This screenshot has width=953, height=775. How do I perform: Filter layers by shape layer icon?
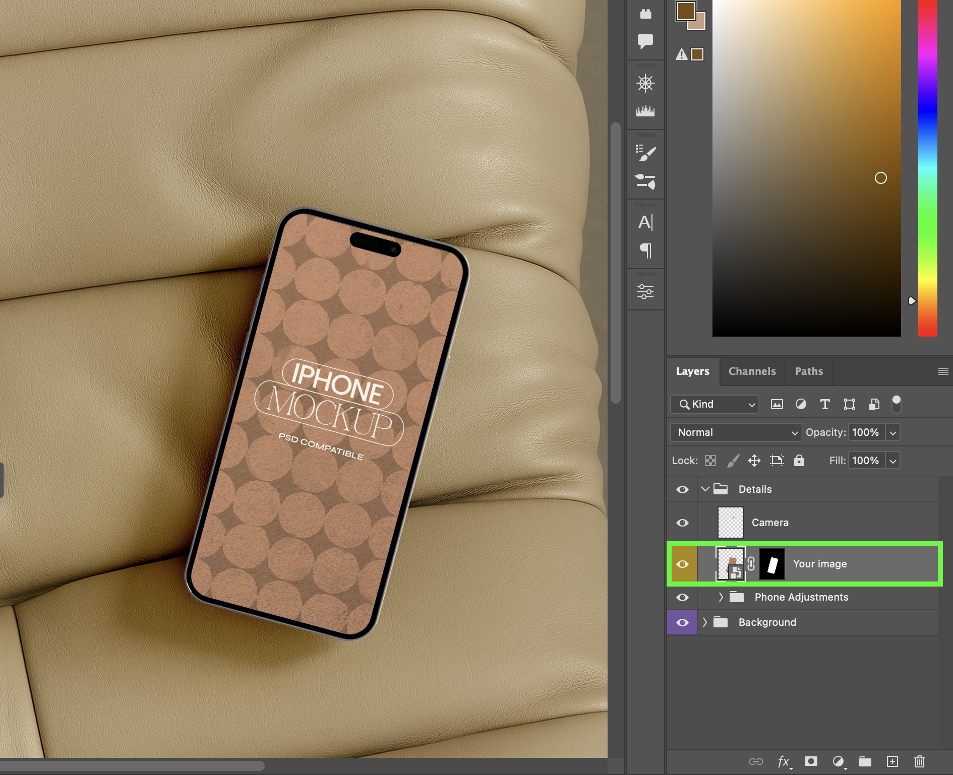pos(850,404)
